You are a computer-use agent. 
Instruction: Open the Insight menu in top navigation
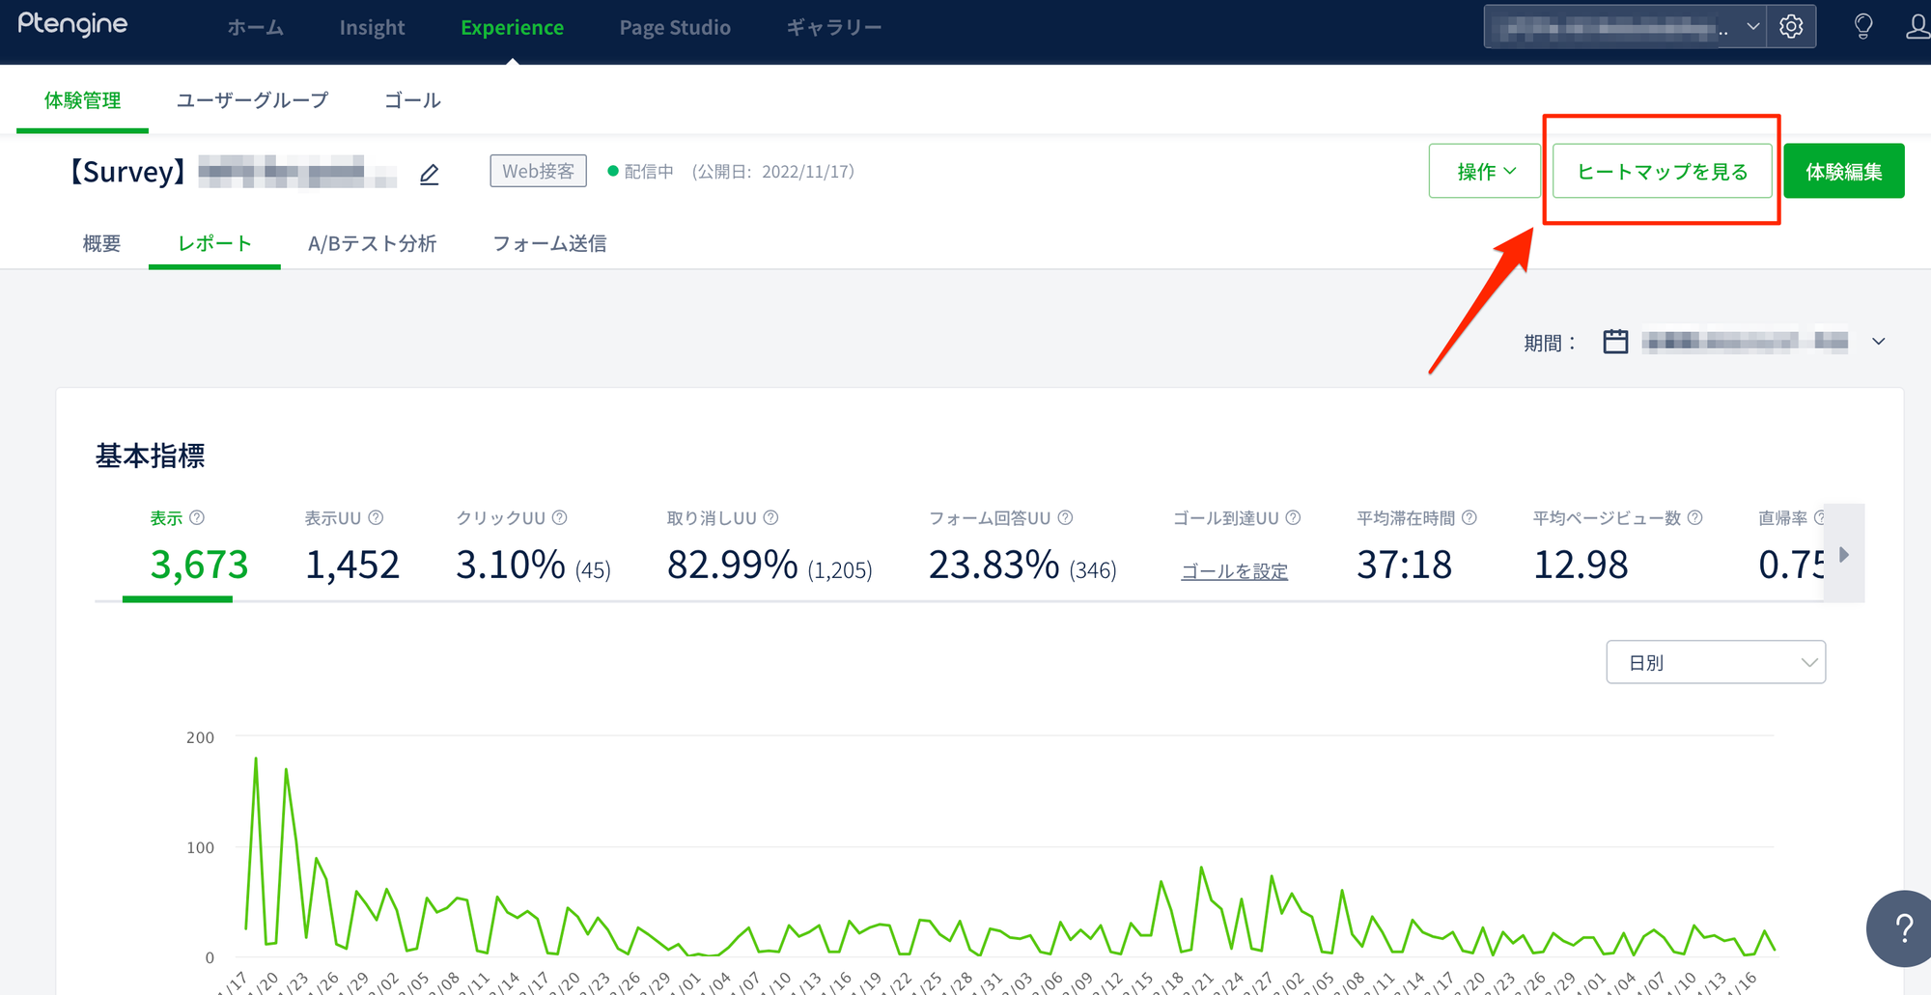point(372,28)
